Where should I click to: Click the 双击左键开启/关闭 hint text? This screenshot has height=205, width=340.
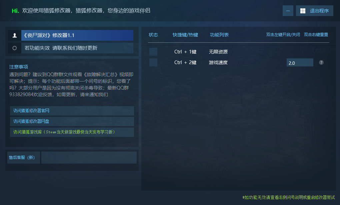pos(283,34)
